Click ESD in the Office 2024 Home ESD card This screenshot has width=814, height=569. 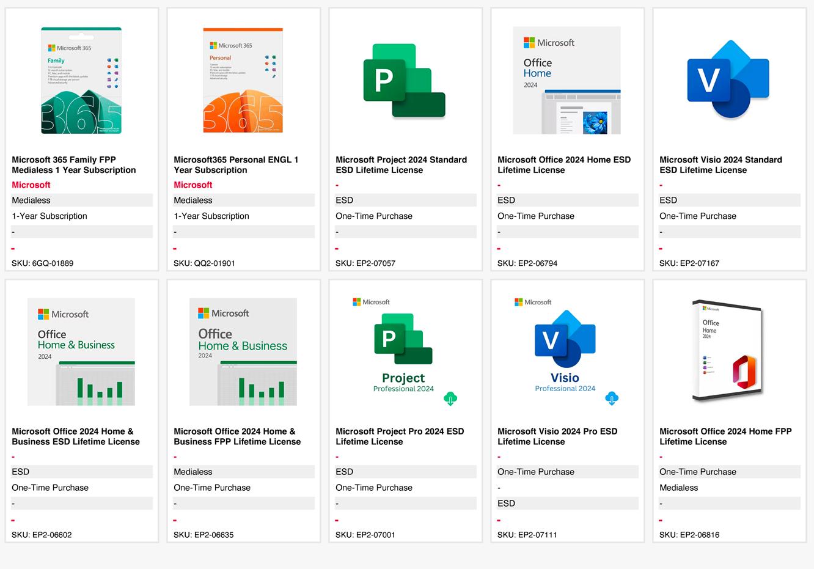(x=506, y=200)
